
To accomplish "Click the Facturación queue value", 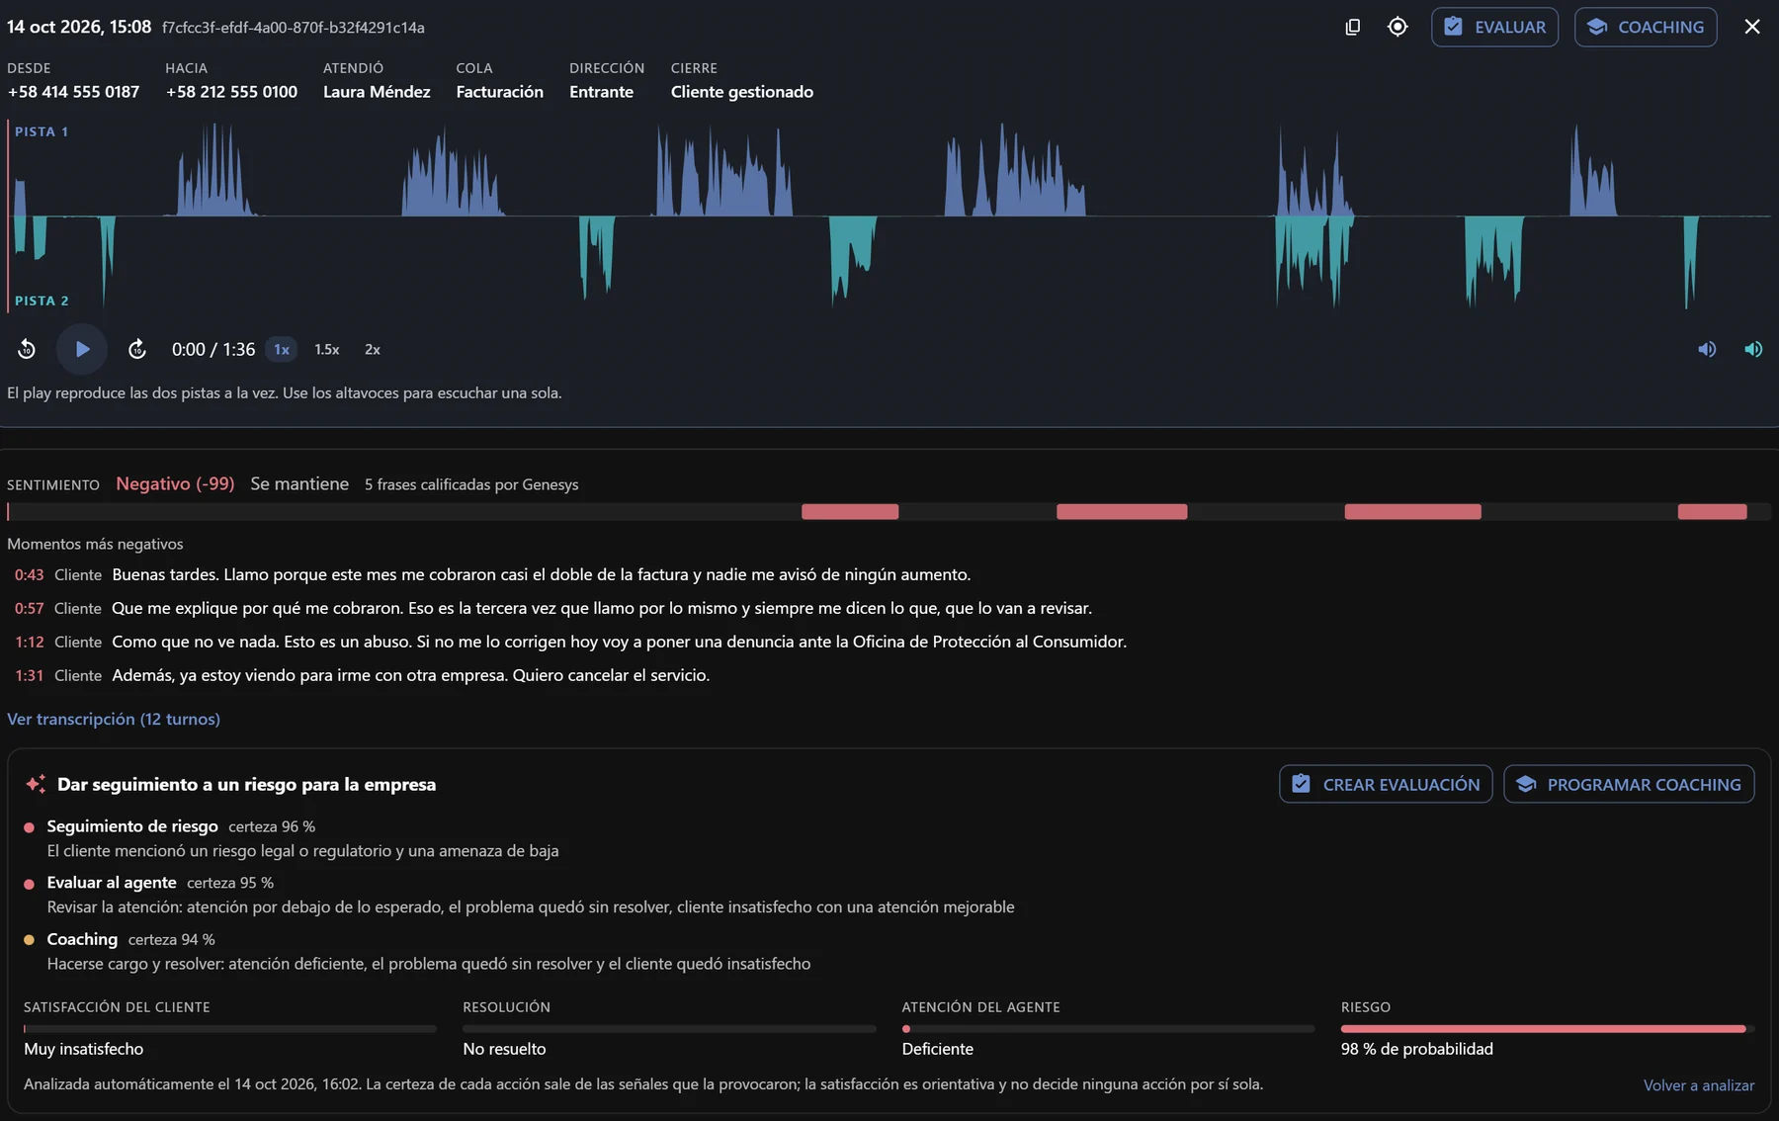I will (x=499, y=92).
